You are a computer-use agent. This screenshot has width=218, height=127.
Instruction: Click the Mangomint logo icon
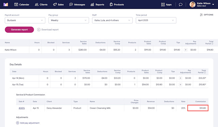[6, 4]
